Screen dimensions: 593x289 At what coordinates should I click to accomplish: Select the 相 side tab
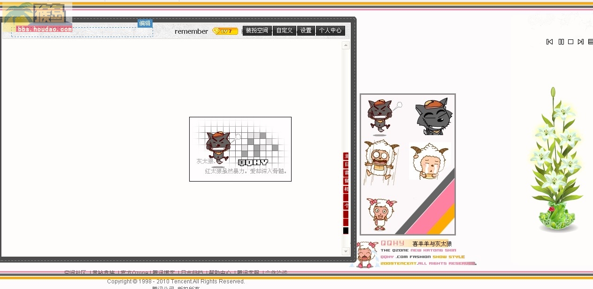(x=347, y=190)
